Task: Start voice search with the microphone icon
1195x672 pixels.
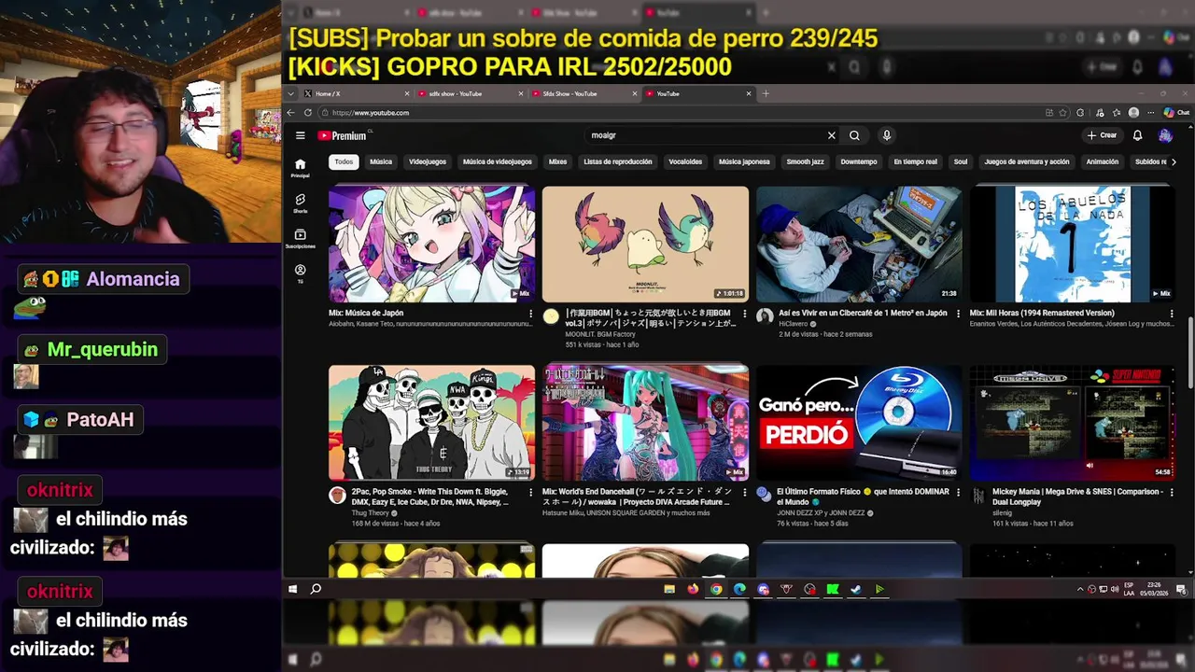Action: [x=887, y=135]
